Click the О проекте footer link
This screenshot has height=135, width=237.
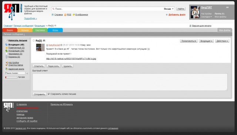pos(21,105)
